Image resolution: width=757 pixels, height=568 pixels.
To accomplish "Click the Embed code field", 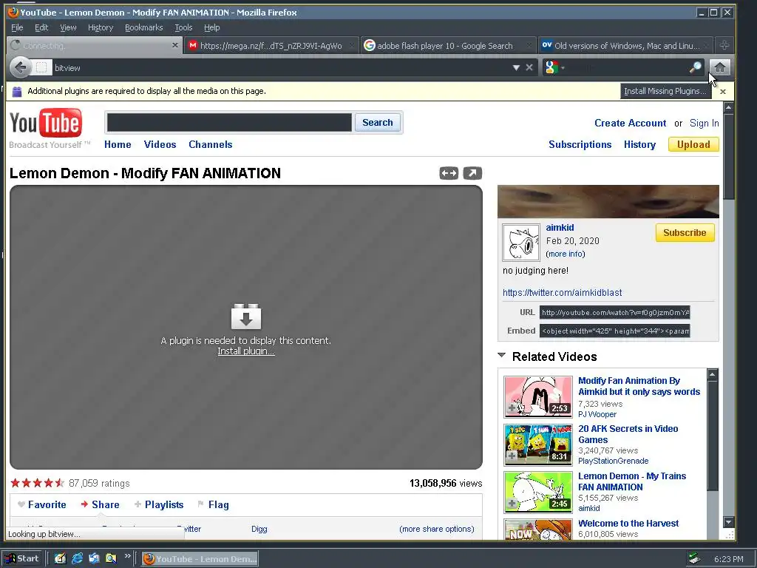I will coord(614,331).
